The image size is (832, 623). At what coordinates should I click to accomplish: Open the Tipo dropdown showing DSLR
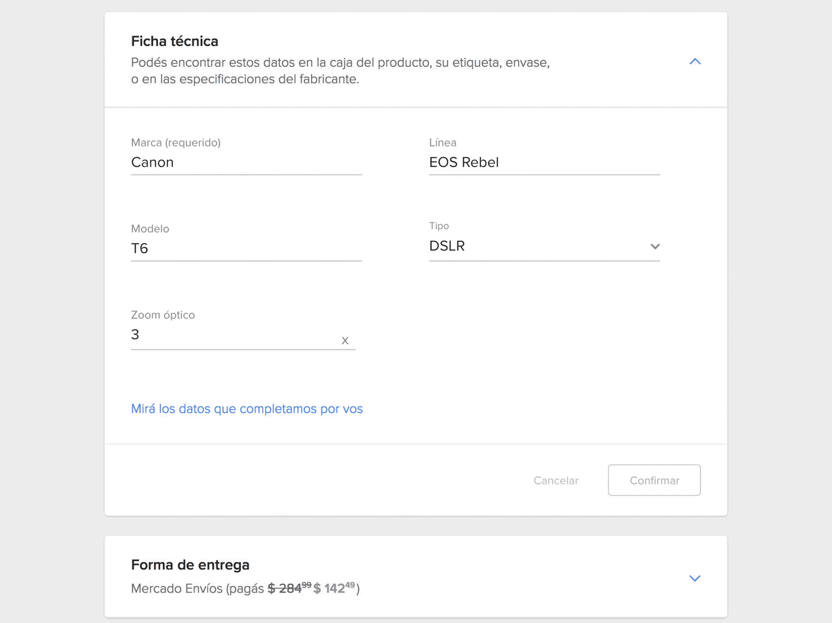(x=544, y=246)
